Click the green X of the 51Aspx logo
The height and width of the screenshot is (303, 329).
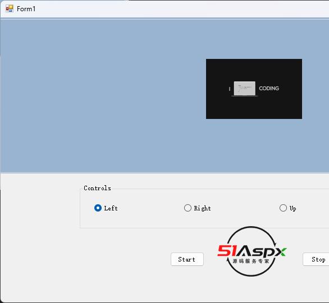point(281,252)
